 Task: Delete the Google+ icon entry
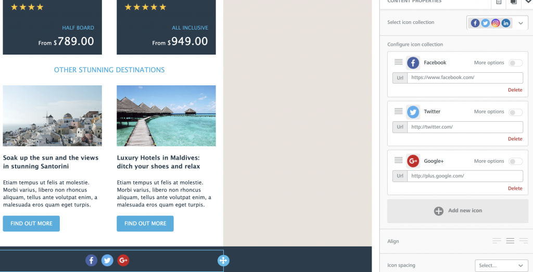(515, 188)
